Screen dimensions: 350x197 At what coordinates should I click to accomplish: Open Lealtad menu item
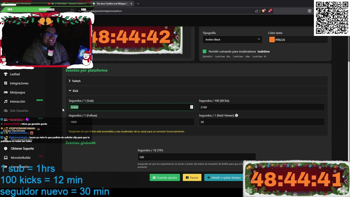15,74
